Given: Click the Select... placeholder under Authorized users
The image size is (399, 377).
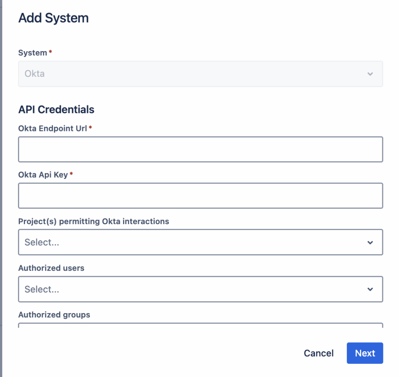Looking at the screenshot, I should pos(42,289).
